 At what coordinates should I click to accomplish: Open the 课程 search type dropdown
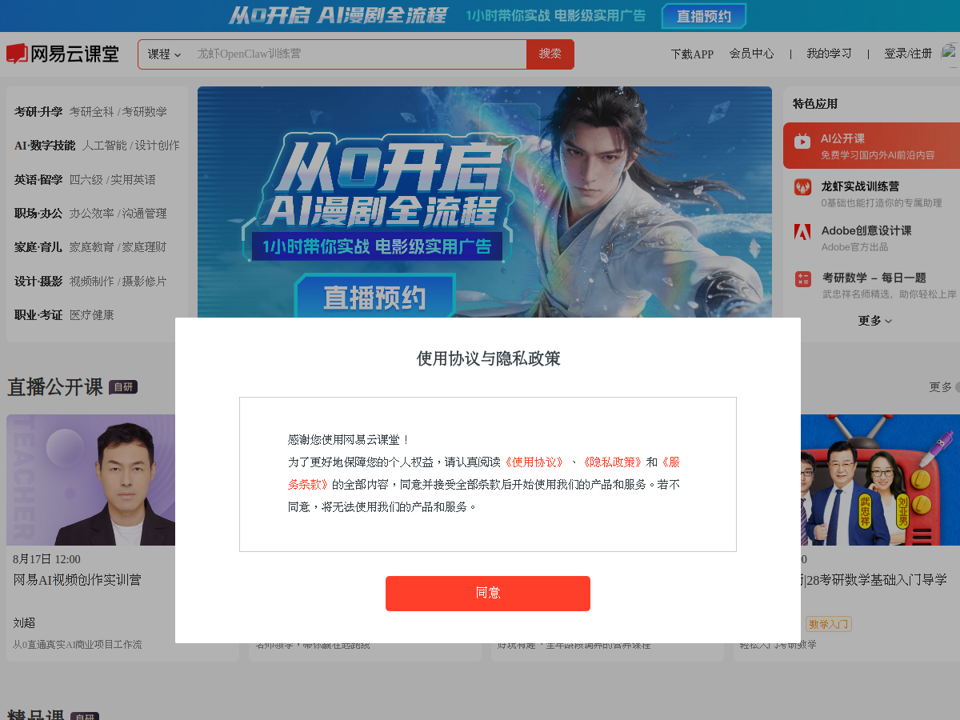[x=164, y=54]
